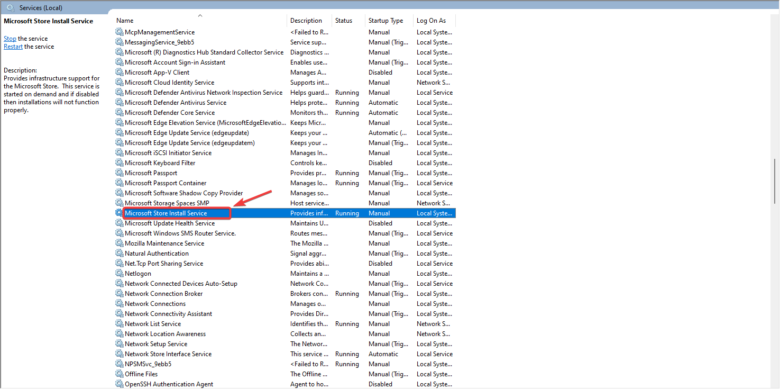Click the OpenSSH Authentication Agent gear icon

point(120,384)
